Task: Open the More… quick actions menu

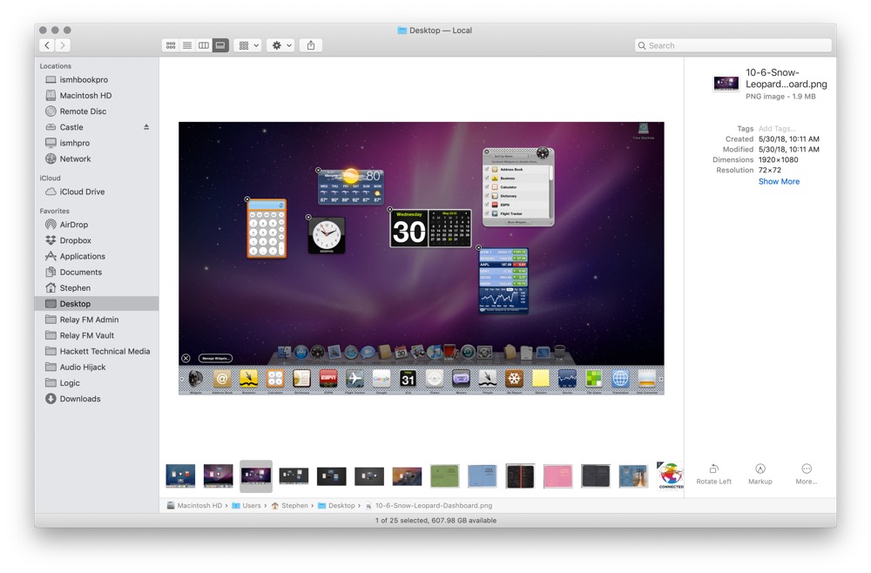Action: click(x=806, y=475)
